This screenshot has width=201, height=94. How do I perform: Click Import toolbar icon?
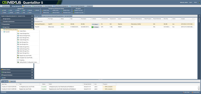tap(16, 13)
